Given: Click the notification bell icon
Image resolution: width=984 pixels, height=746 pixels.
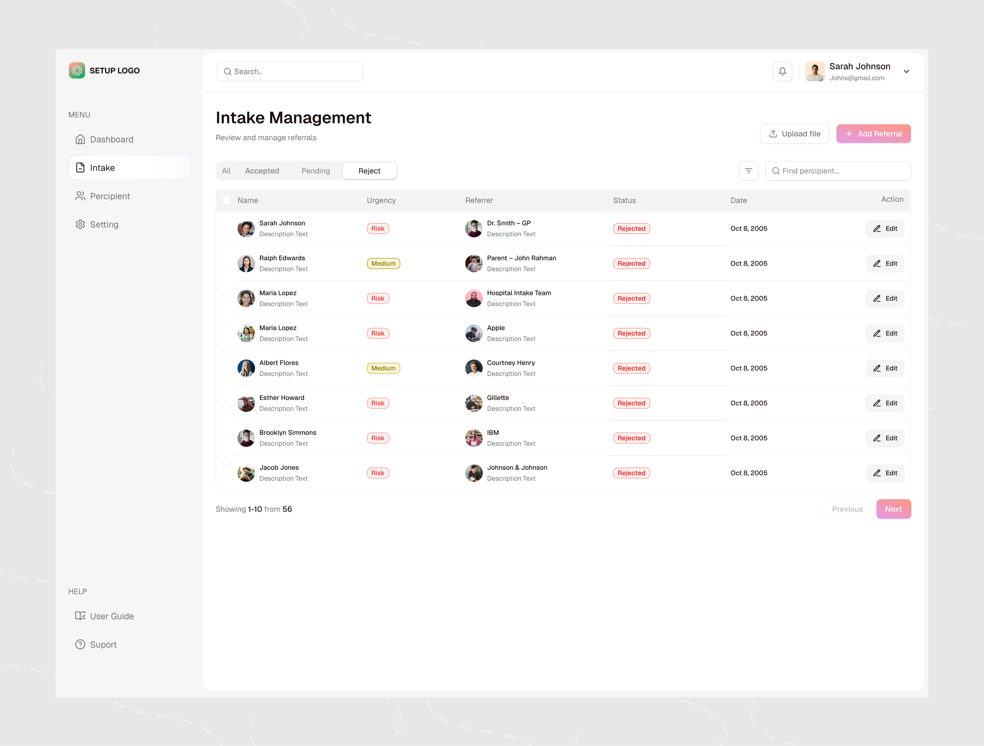Looking at the screenshot, I should point(782,71).
